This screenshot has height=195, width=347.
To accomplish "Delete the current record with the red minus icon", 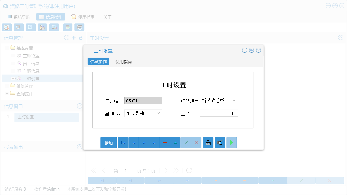I will click(165, 142).
